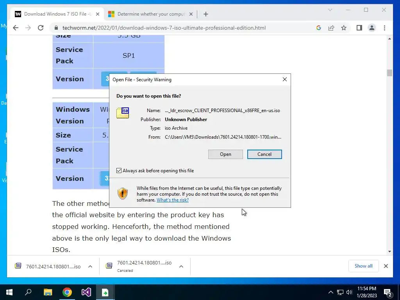400x300 pixels.
Task: Open the network tray icon
Action: click(x=340, y=292)
